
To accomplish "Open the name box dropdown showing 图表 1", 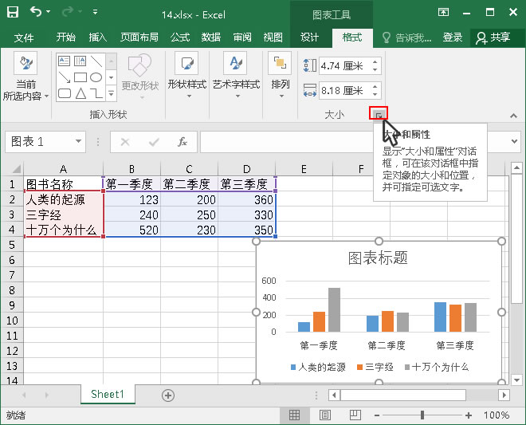I will point(78,142).
